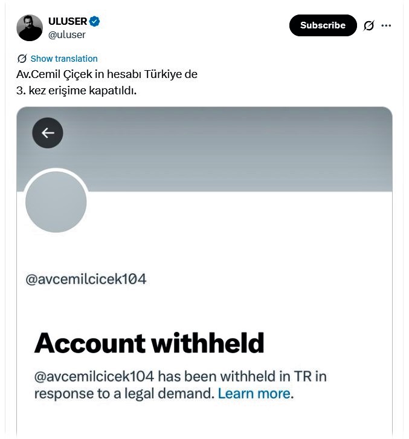Show translation of the Turkish post
The width and height of the screenshot is (409, 439).
[x=63, y=59]
